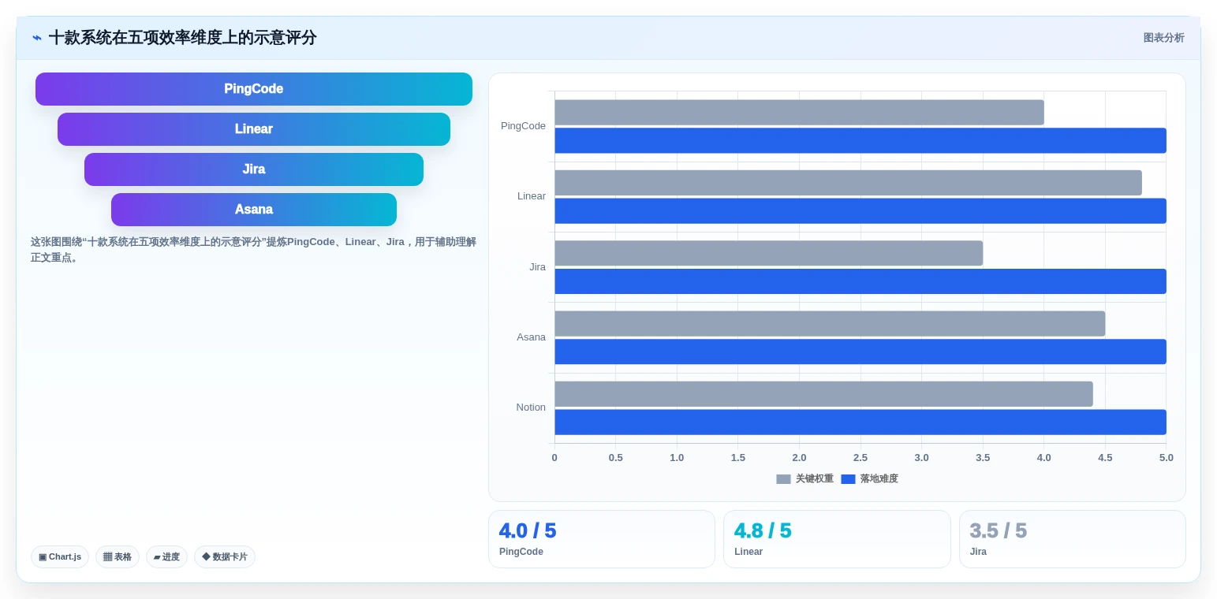Click the description paragraph starting 这张图围绕
This screenshot has height=599, width=1217.
[253, 250]
